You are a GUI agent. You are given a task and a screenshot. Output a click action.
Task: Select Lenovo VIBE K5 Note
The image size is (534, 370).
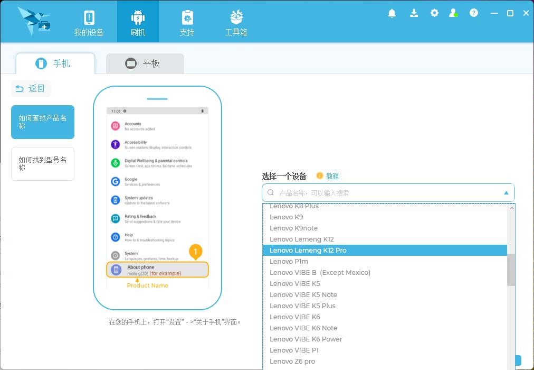(x=385, y=294)
